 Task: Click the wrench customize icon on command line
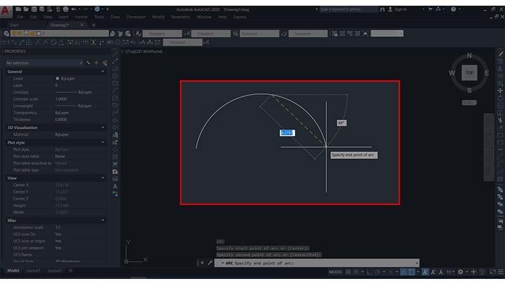click(x=210, y=263)
